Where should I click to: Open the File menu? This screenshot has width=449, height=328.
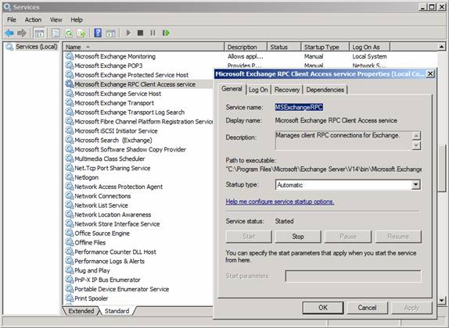[x=12, y=20]
